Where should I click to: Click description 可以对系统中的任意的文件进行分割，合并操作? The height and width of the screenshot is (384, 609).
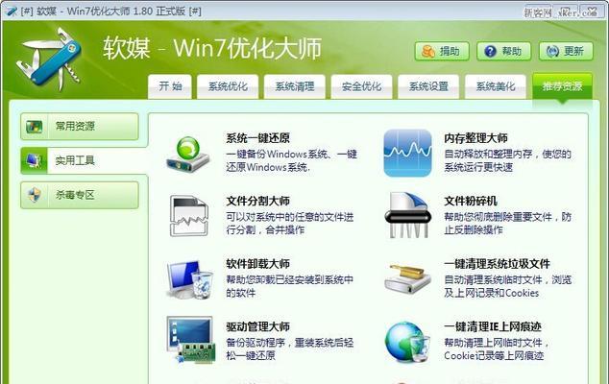click(x=290, y=224)
